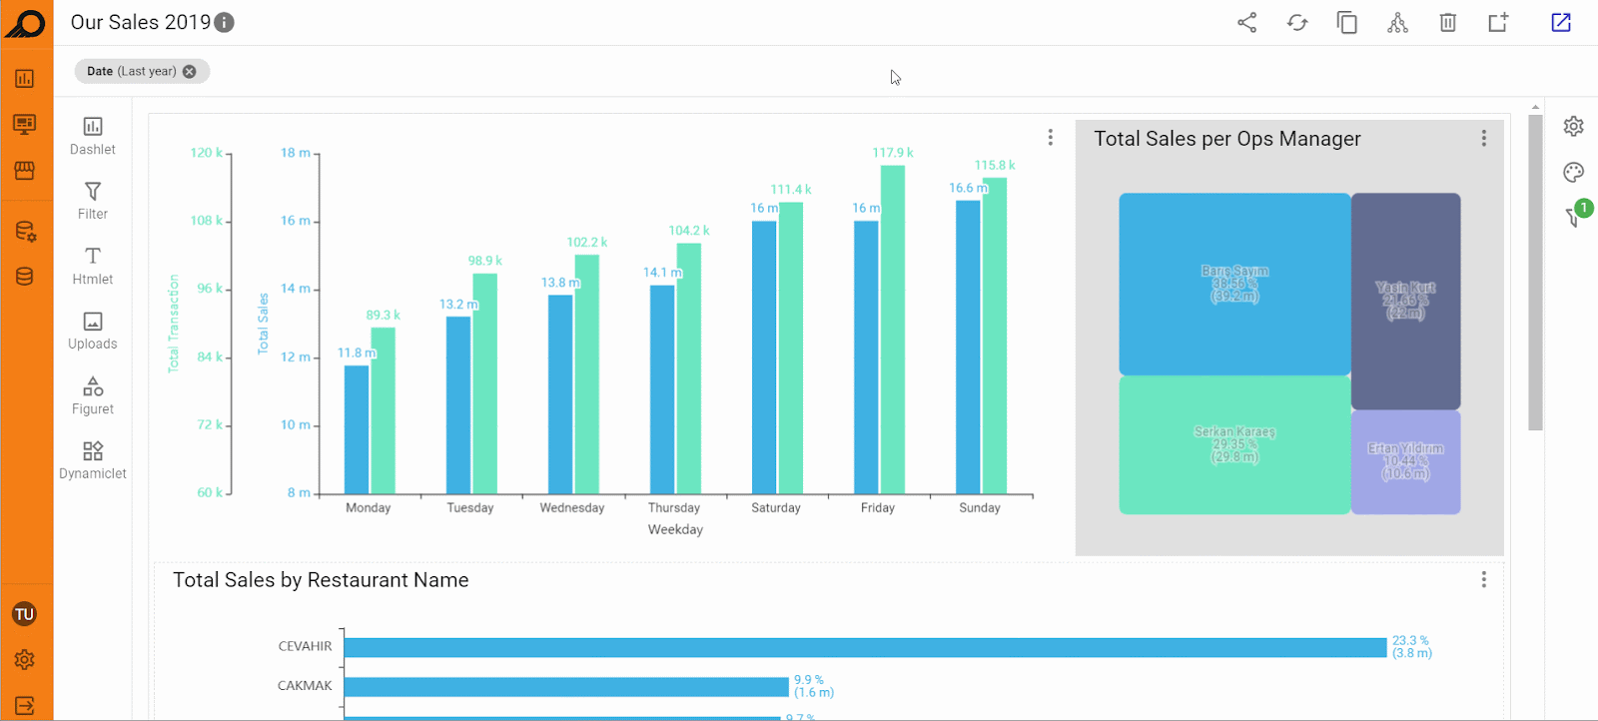Add an Htmlet element
1598x721 pixels.
(93, 266)
